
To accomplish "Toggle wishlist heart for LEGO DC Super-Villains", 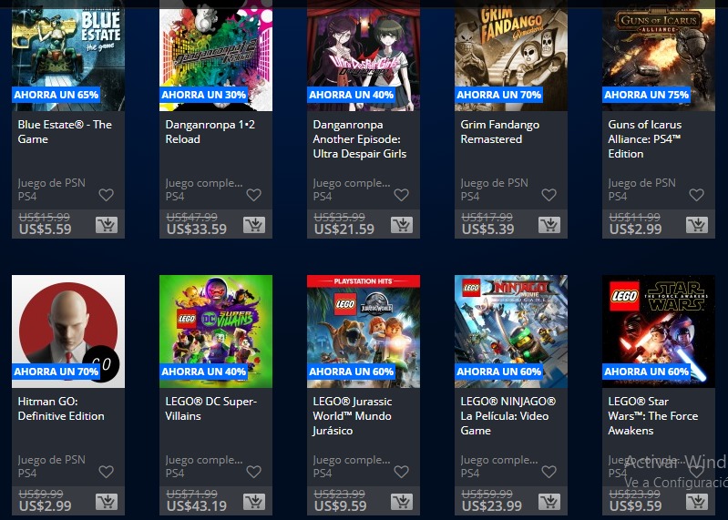I will point(253,472).
